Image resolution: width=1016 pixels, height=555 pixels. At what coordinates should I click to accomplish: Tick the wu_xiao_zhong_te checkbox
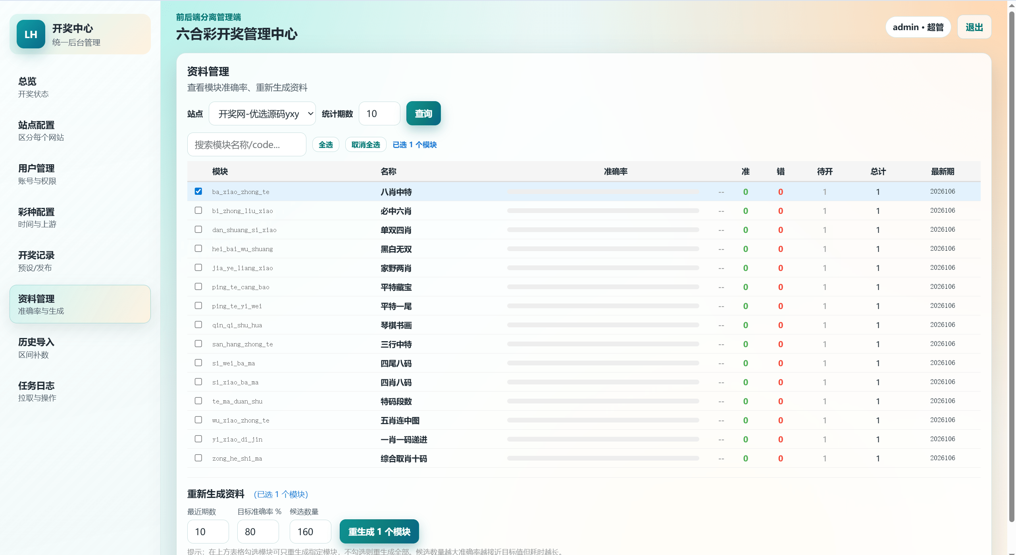198,420
